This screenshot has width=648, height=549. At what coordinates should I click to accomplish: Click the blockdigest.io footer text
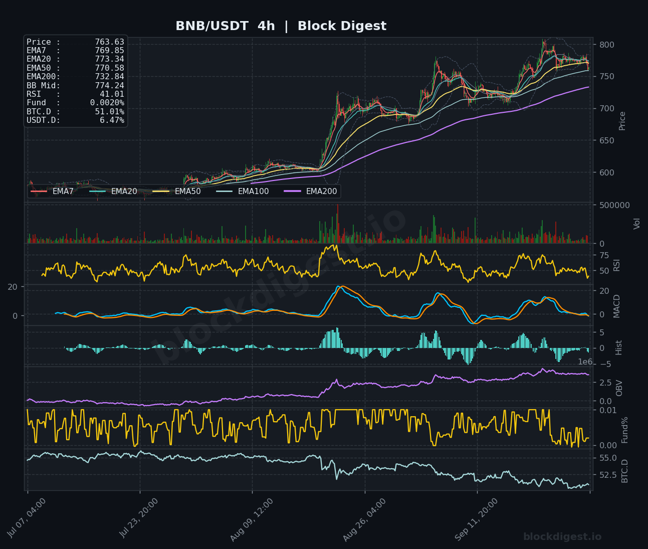point(562,537)
